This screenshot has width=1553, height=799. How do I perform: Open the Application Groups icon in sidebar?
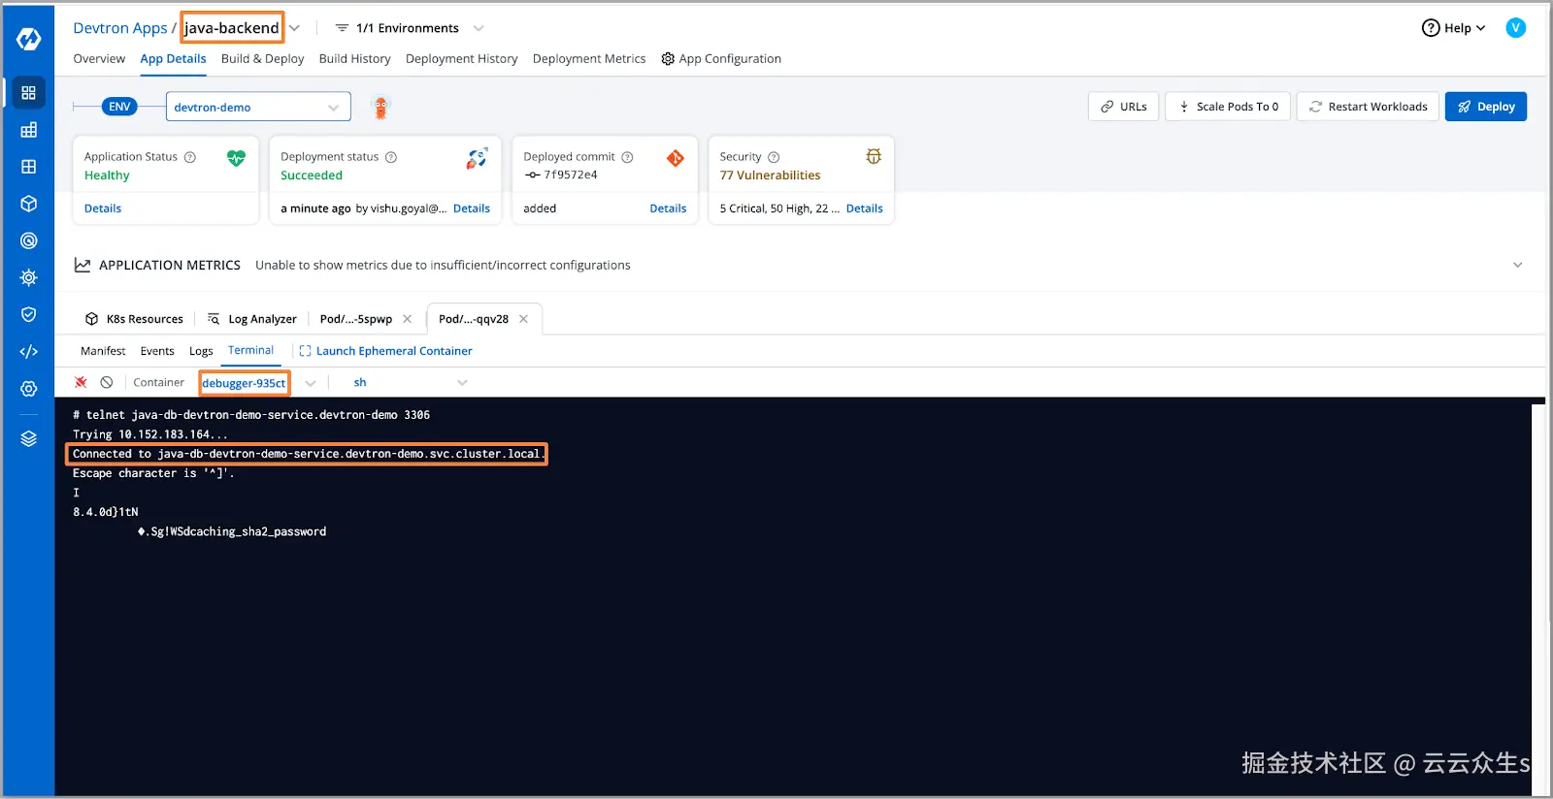(x=28, y=167)
